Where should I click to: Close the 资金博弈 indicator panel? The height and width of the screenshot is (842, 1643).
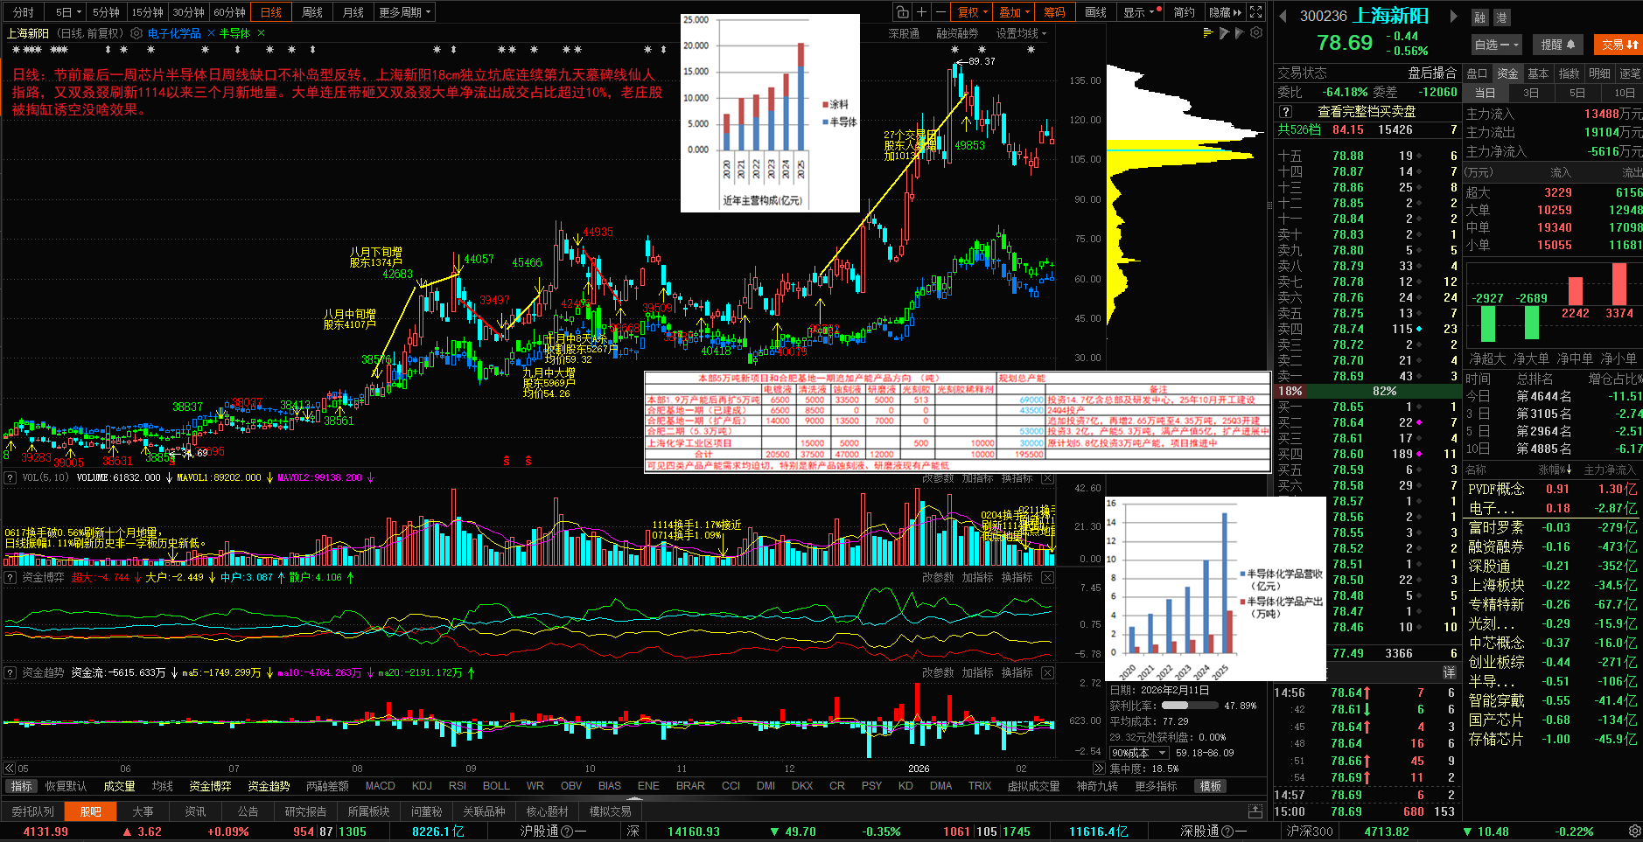(x=1047, y=577)
